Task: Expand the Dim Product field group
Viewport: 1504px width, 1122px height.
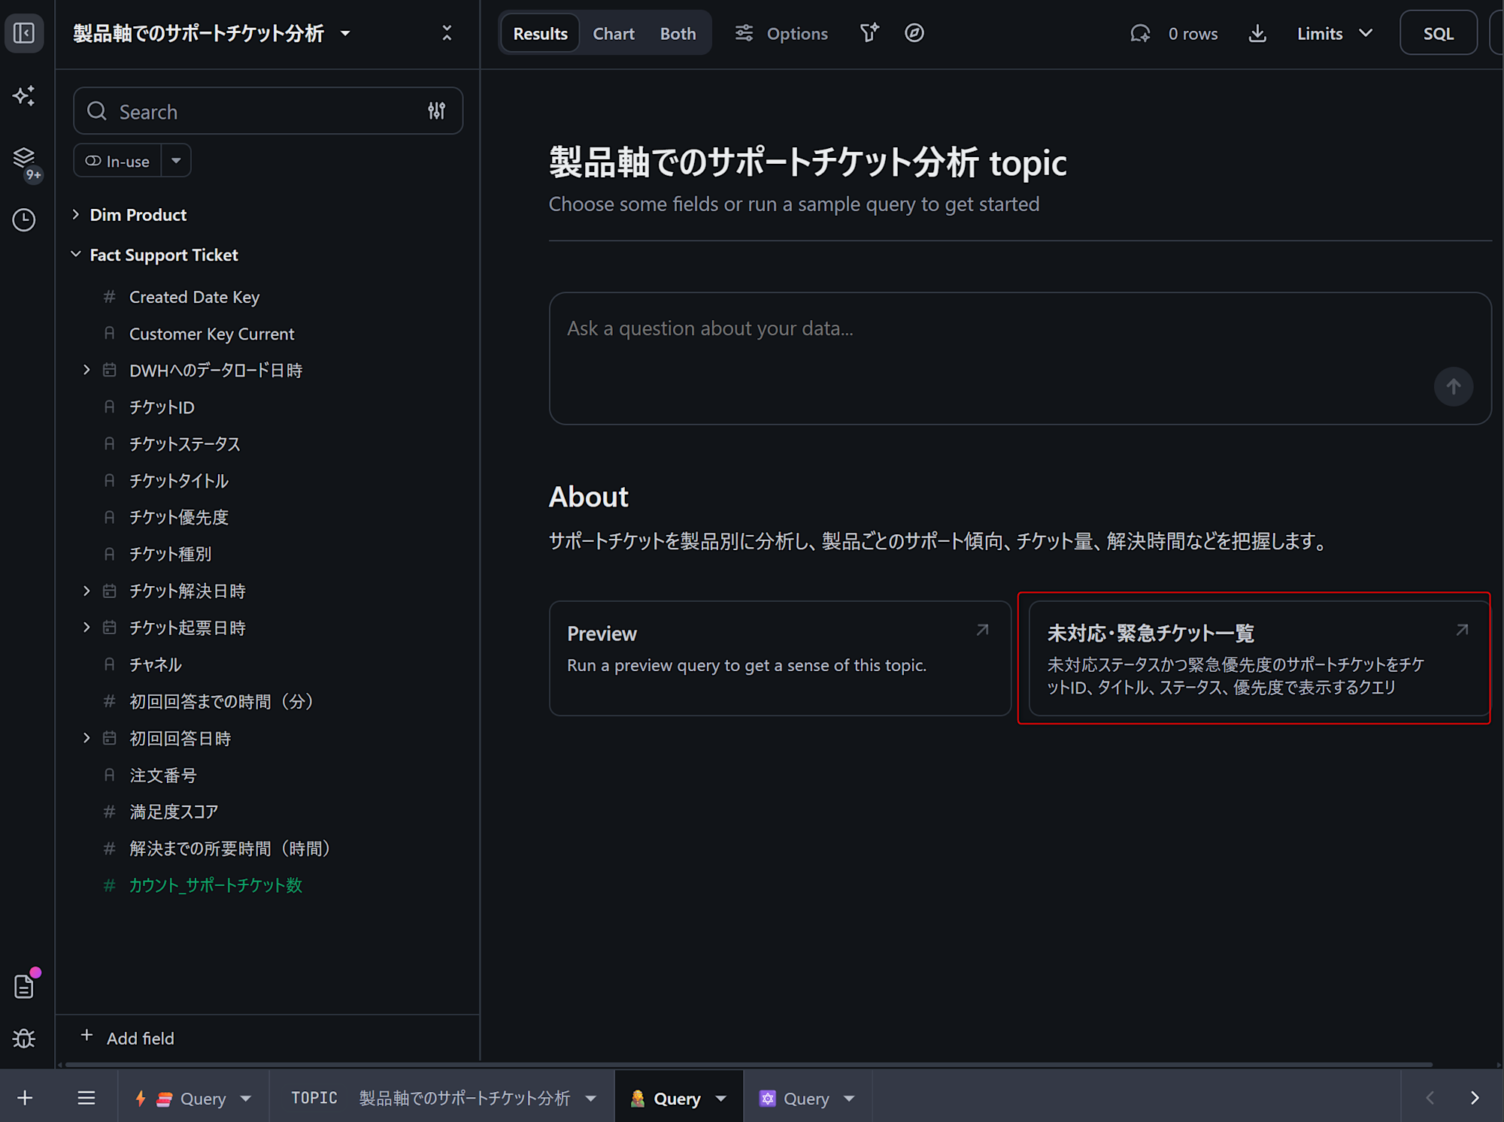Action: 76,215
